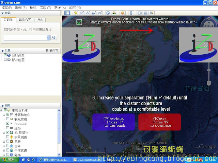This screenshot has height=163, width=218.
Task: Add a polygon with the toolbar icon
Action: (x=82, y=13)
